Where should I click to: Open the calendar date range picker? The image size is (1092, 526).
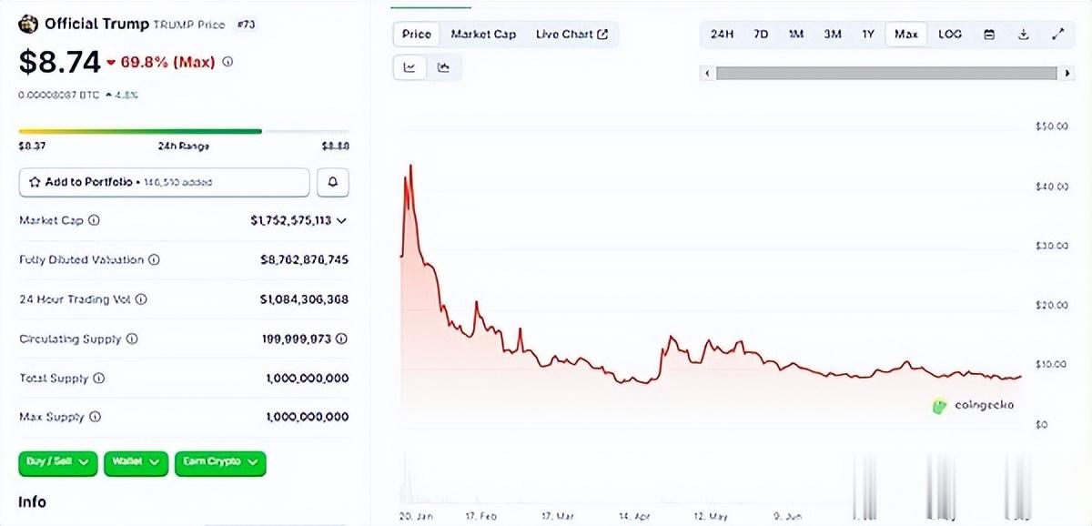tap(989, 35)
